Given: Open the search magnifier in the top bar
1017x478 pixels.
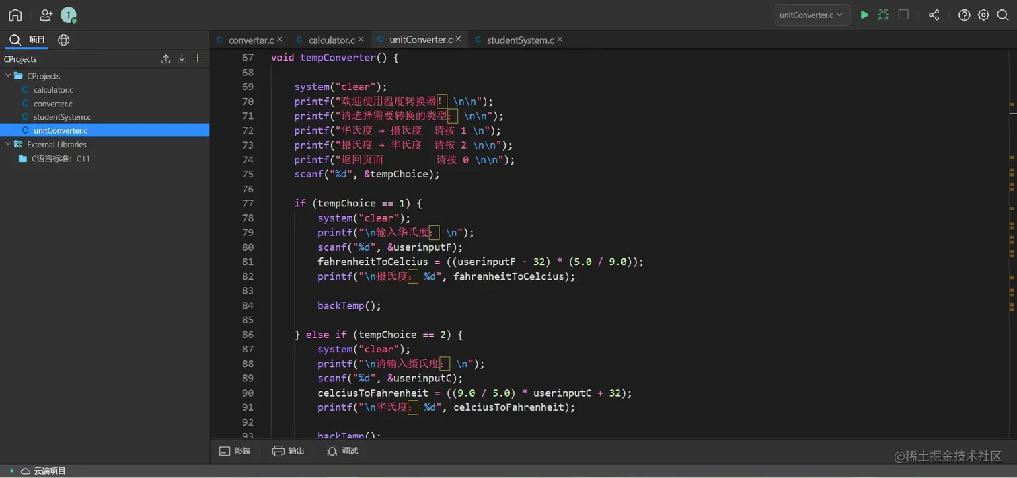Looking at the screenshot, I should coord(1002,15).
